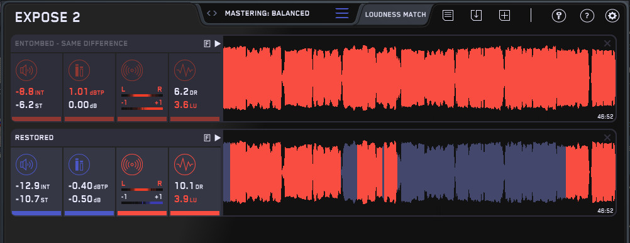630x243 pixels.
Task: Toggle the Loudness Match button
Action: coord(395,15)
